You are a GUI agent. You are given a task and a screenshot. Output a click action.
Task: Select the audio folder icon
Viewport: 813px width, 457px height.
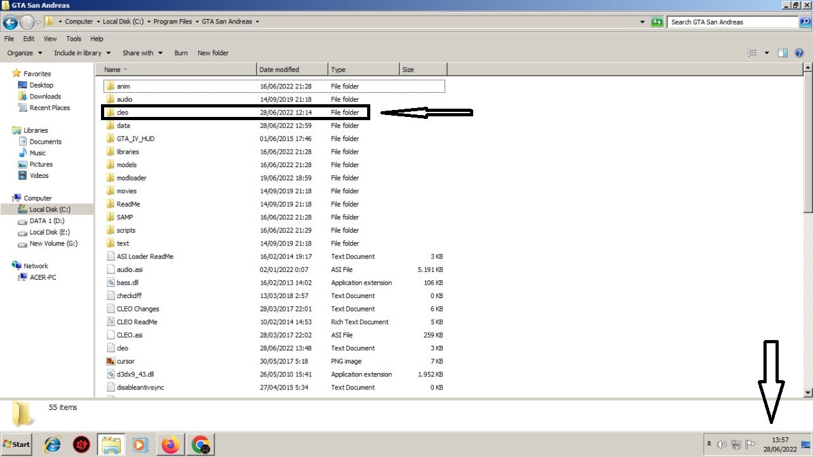pyautogui.click(x=110, y=99)
